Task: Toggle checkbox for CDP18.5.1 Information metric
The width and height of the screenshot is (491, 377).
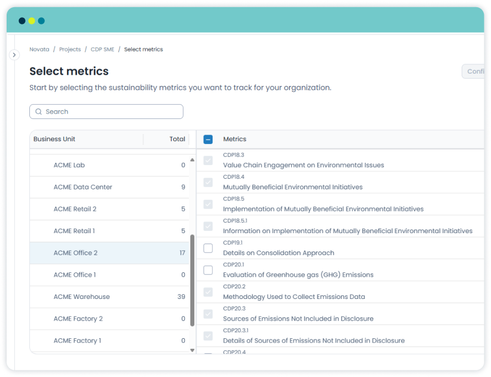Action: [x=208, y=226]
